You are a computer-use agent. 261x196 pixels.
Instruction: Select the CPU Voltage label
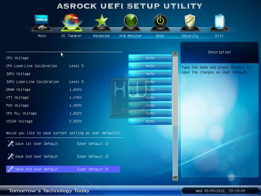(17, 58)
